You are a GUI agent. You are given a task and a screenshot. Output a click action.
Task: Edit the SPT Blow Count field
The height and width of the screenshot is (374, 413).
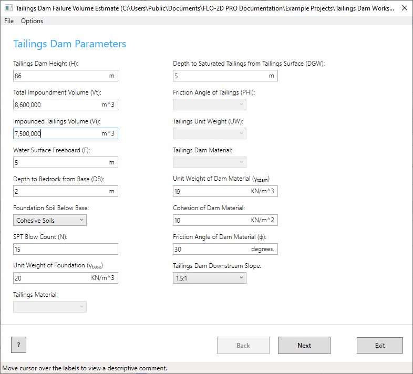[65, 249]
